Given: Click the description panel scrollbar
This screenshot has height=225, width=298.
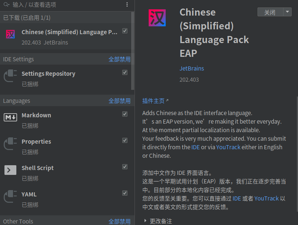Looking at the screenshot, I should pos(297,154).
